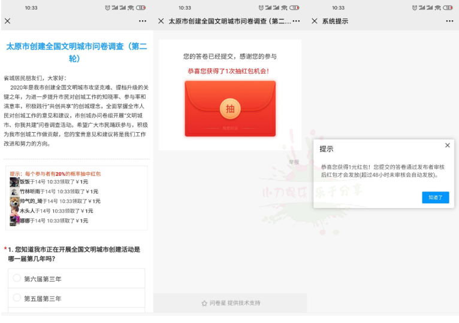Tap the 抽 button on red envelope
This screenshot has height=323, width=459.
click(230, 109)
